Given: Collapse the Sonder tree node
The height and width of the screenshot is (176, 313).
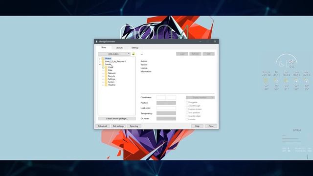Looking at the screenshot, I should 100,65.
